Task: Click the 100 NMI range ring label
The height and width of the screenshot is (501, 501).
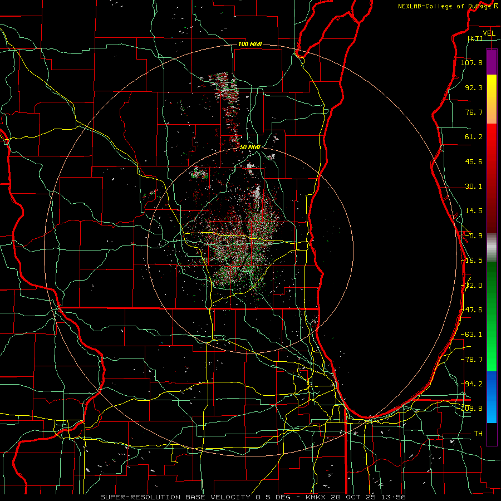Action: [x=250, y=44]
